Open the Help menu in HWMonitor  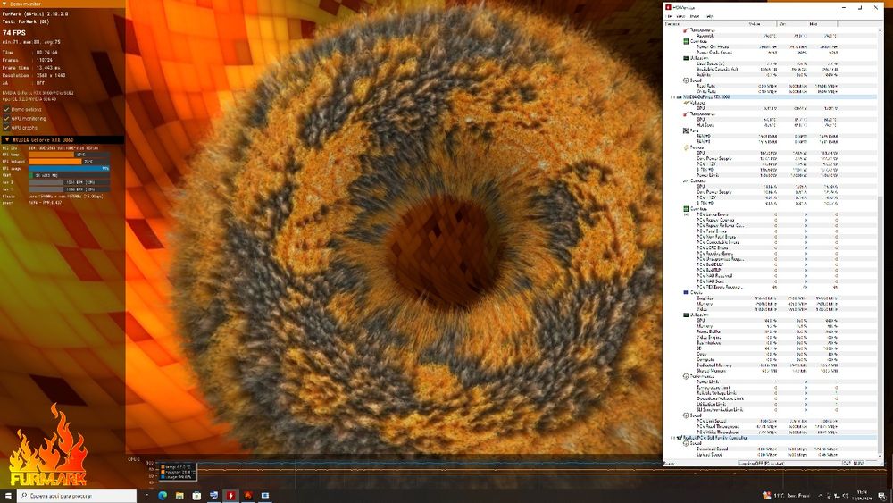tap(709, 16)
